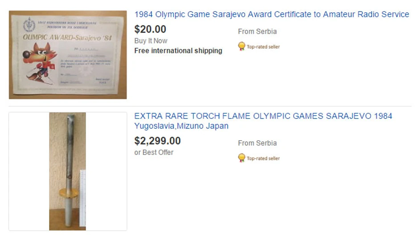Click From Serbia on the torch listing
This screenshot has height=236, width=419.
pos(257,143)
